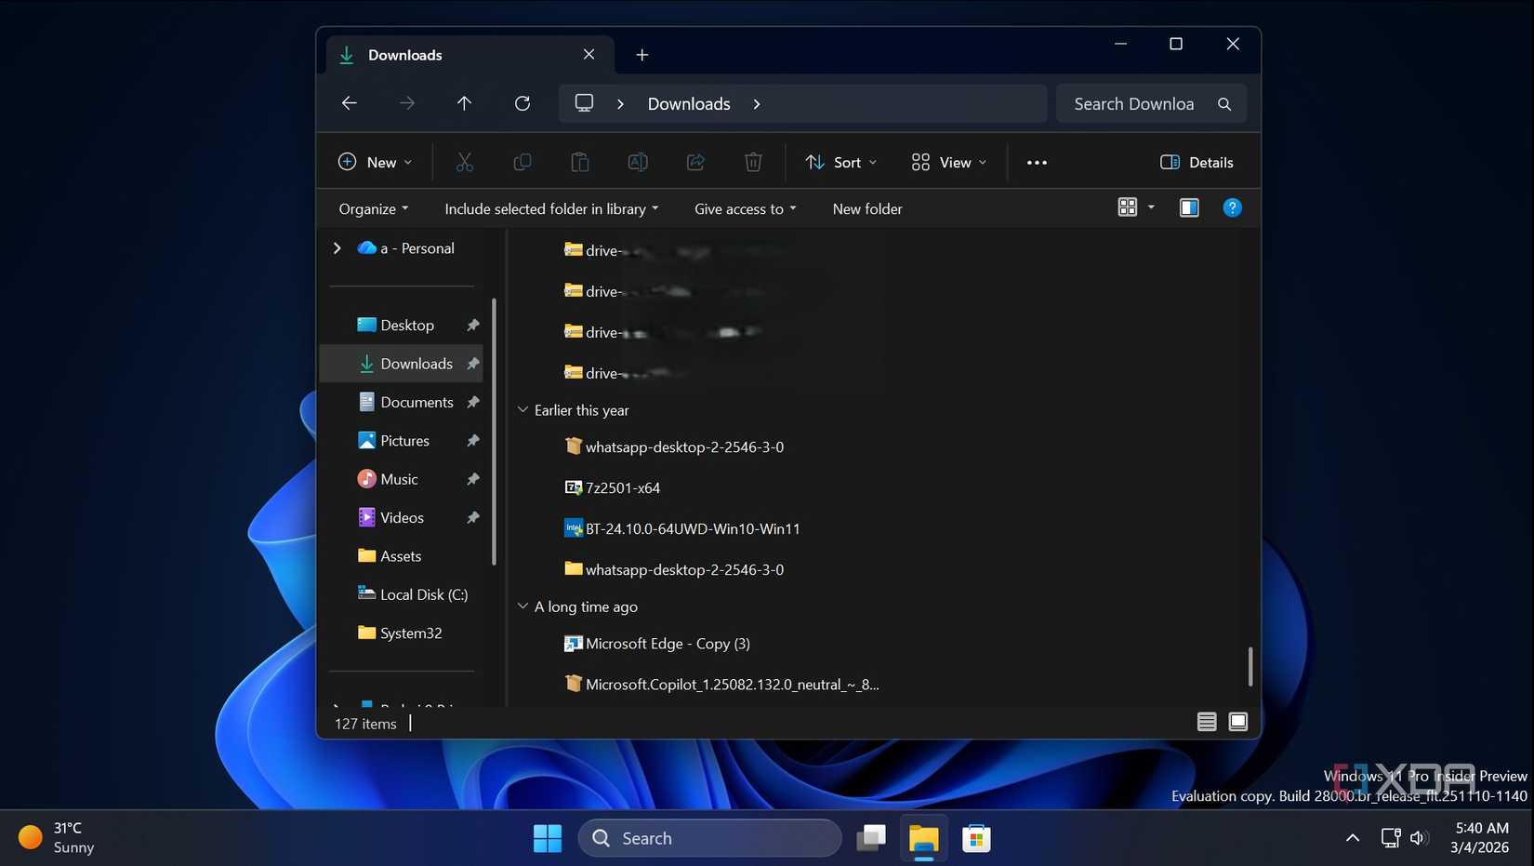Viewport: 1534px width, 866px height.
Task: Click the Share icon in toolbar
Action: click(695, 162)
